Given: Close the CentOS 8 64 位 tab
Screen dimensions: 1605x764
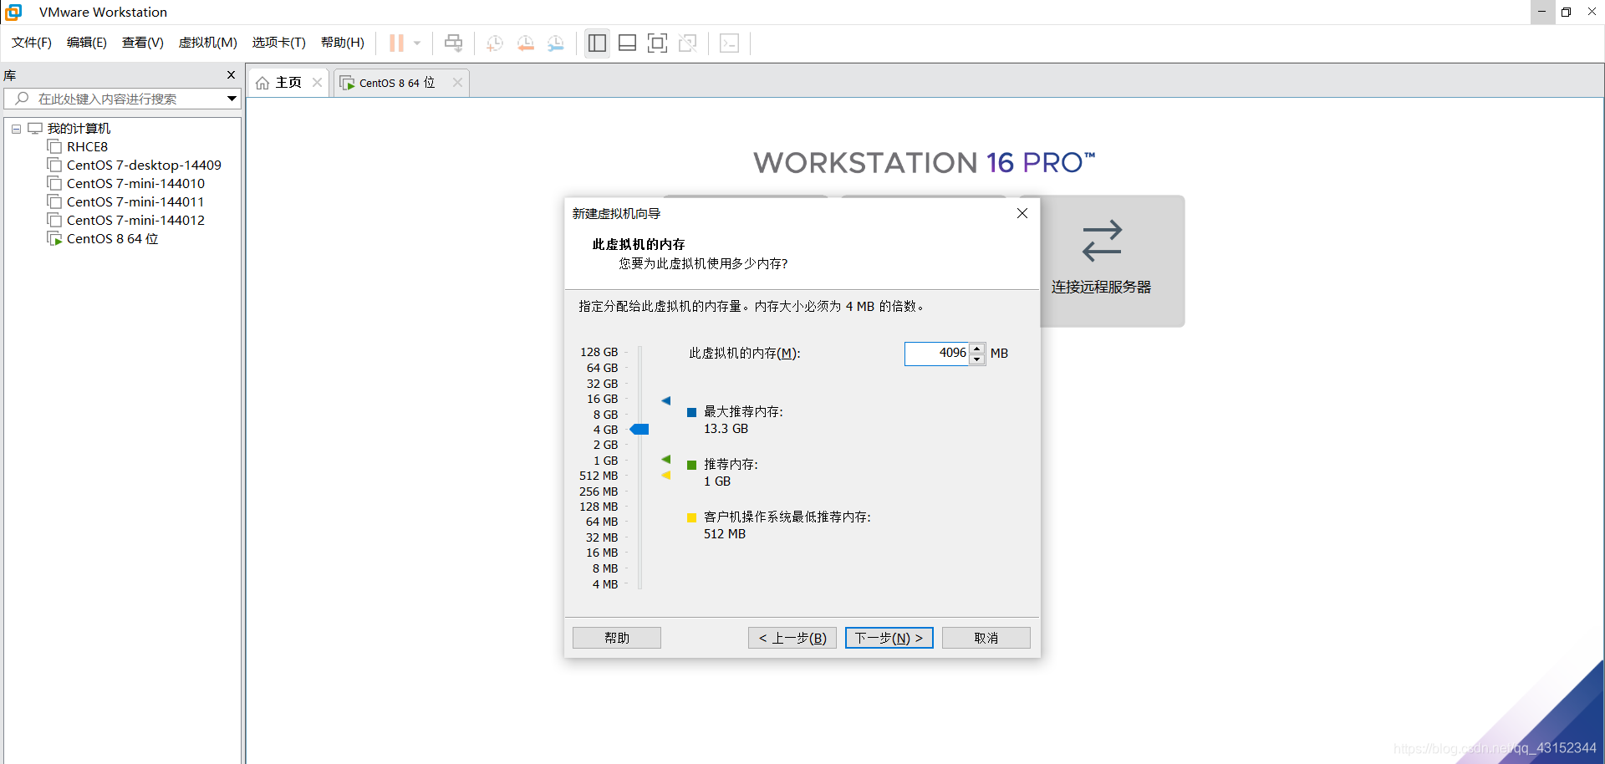Looking at the screenshot, I should click(457, 82).
